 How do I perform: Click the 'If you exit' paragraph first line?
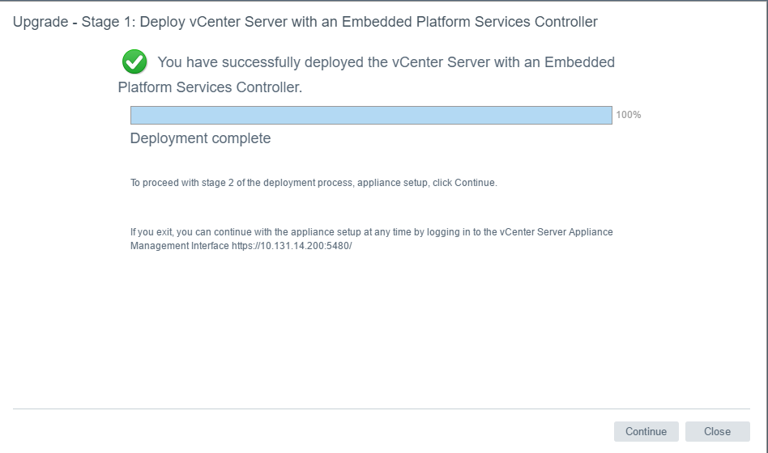(371, 232)
